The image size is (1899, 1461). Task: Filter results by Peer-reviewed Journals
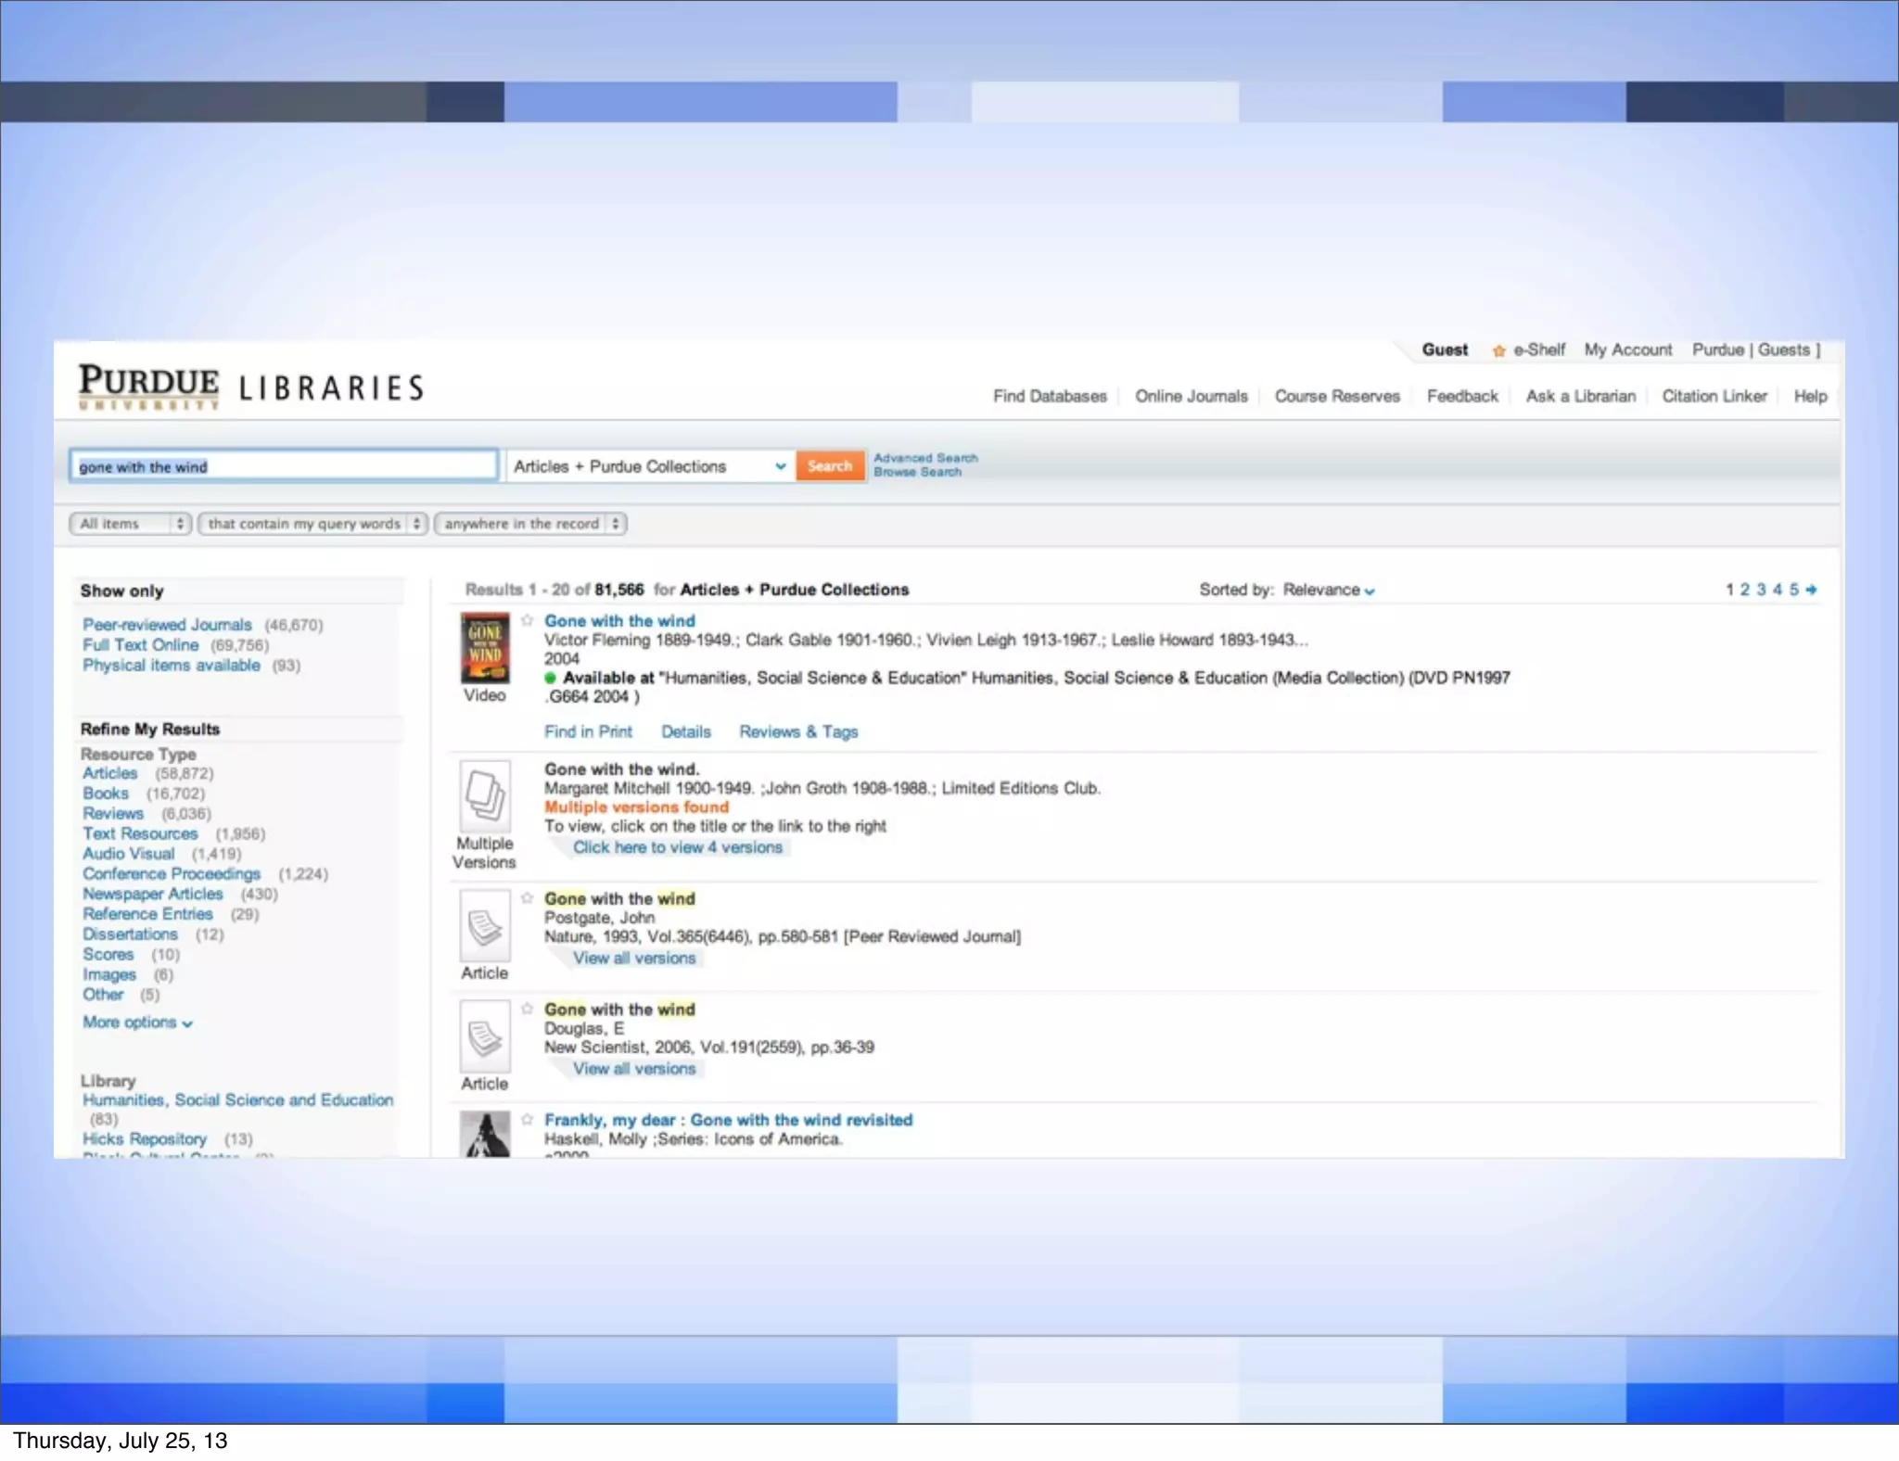[167, 625]
